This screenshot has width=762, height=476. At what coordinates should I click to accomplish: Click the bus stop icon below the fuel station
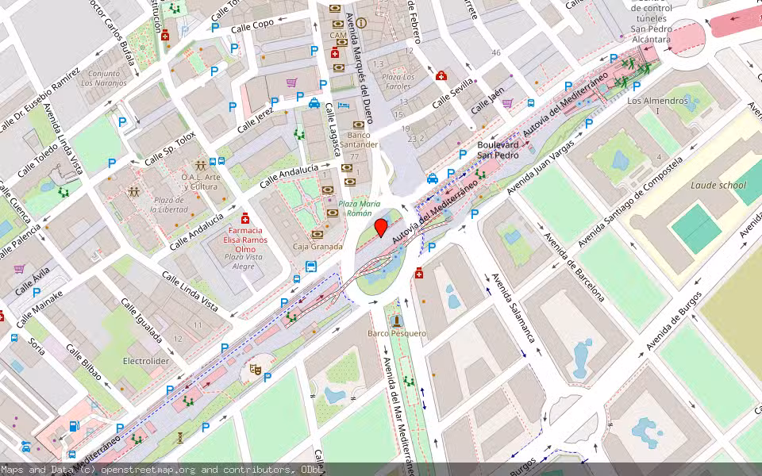point(72,455)
